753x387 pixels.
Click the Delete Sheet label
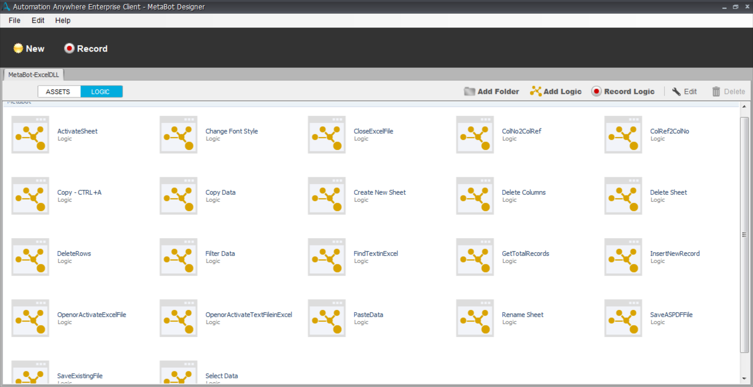pyautogui.click(x=669, y=193)
